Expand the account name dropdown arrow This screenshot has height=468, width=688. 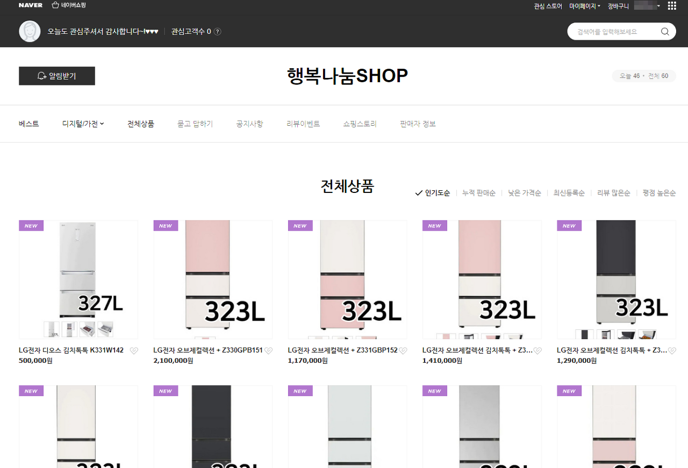click(x=659, y=6)
